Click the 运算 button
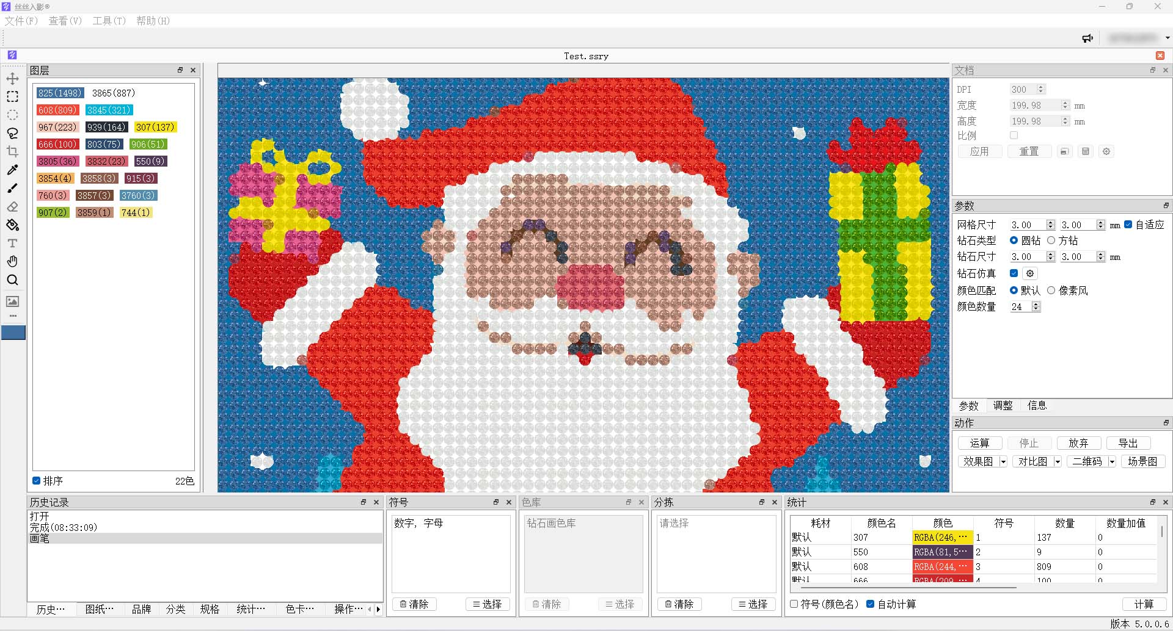 [x=980, y=443]
